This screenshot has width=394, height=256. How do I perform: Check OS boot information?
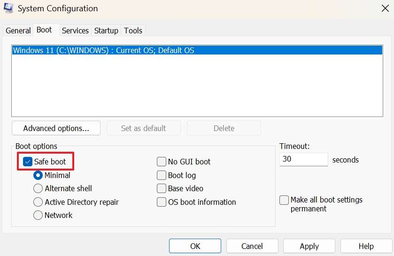(162, 202)
